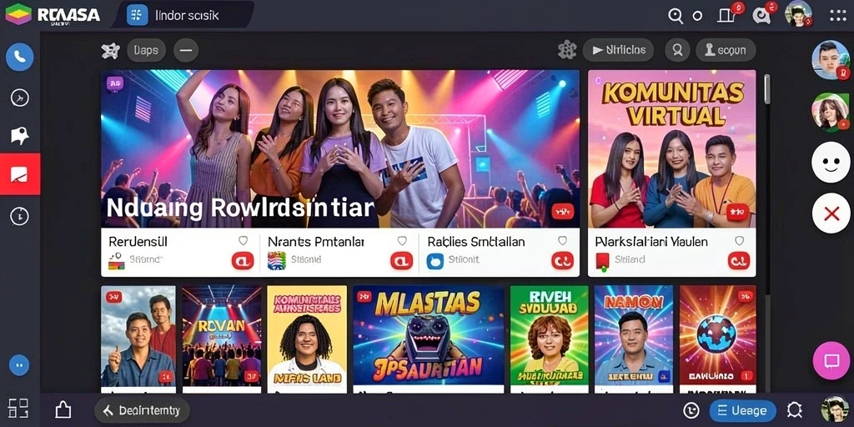The height and width of the screenshot is (427, 854).
Task: Click the scgun user button
Action: pyautogui.click(x=726, y=50)
